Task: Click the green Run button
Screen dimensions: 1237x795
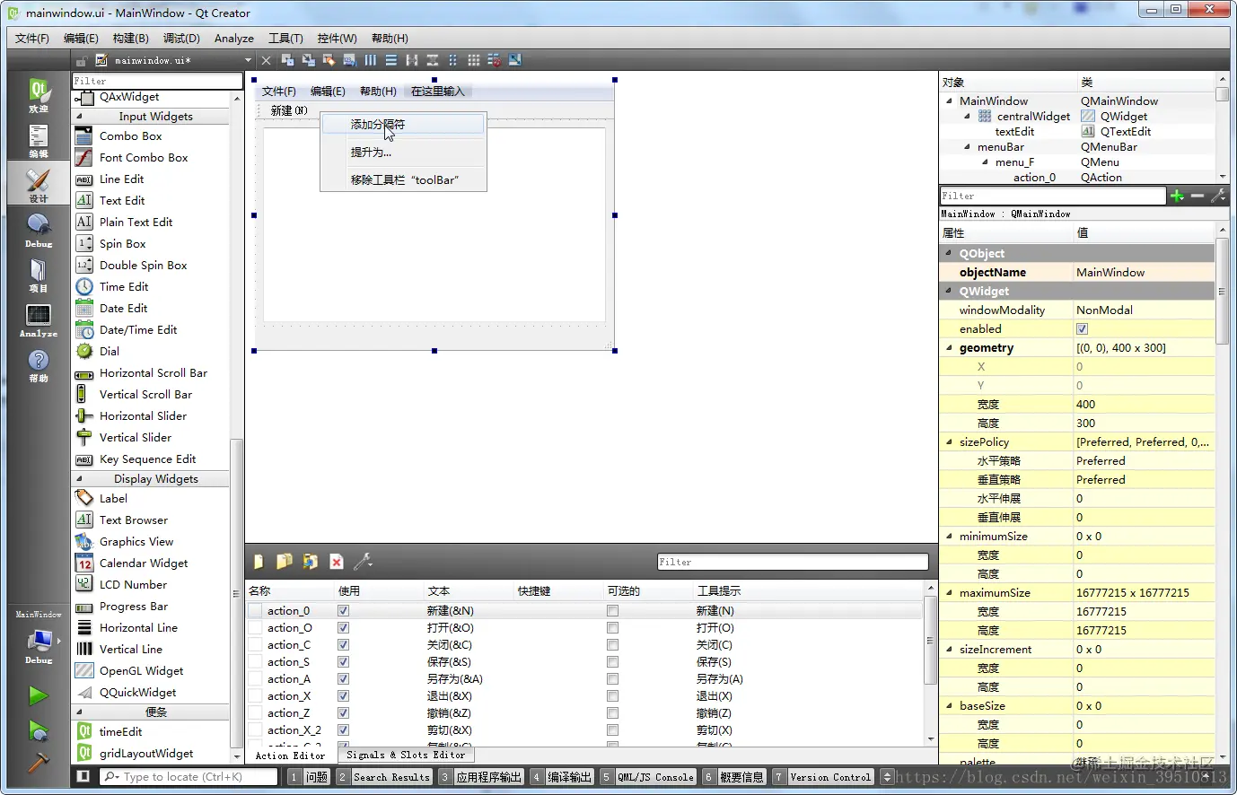Action: pyautogui.click(x=38, y=695)
